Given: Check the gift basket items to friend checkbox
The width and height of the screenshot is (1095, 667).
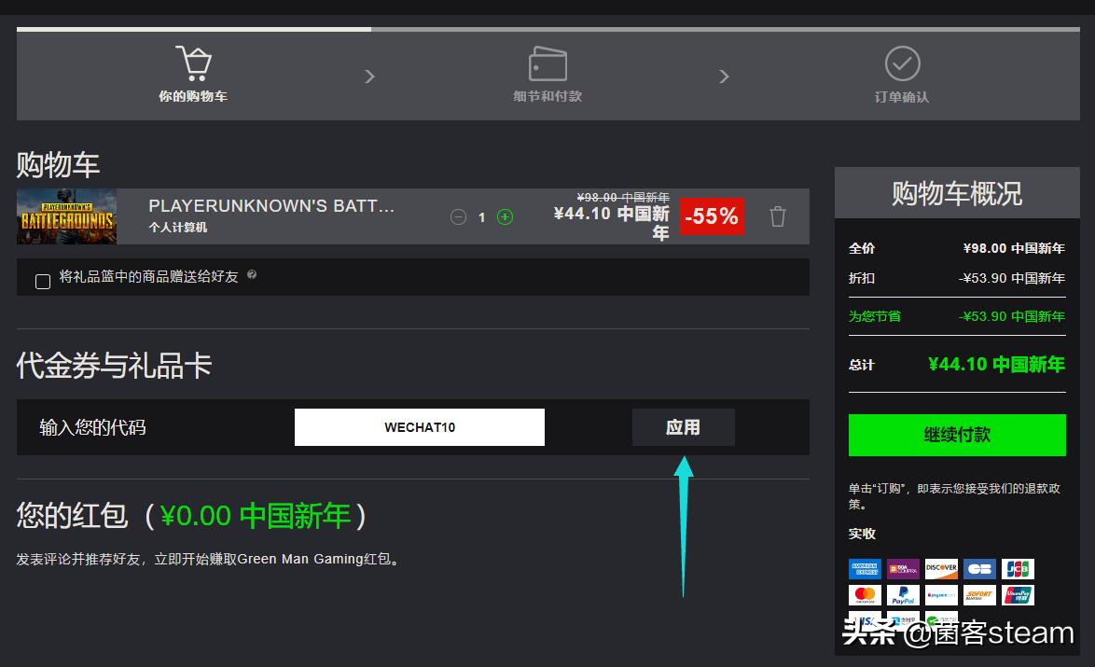Looking at the screenshot, I should coord(43,282).
